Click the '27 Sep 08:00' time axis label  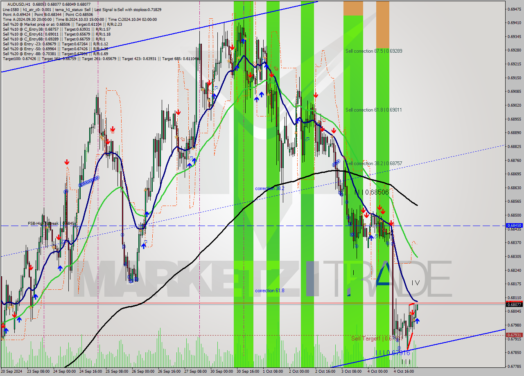coord(196,372)
